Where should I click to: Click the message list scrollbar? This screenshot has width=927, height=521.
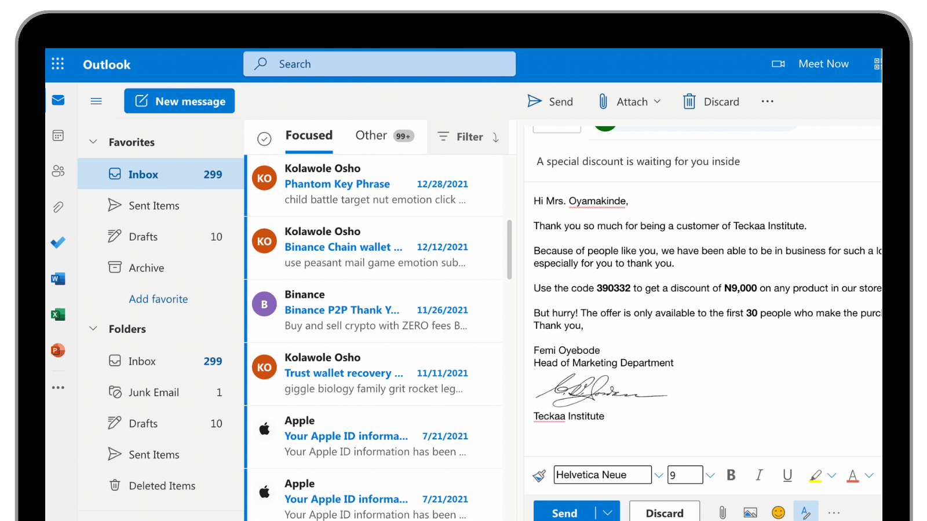coord(509,249)
